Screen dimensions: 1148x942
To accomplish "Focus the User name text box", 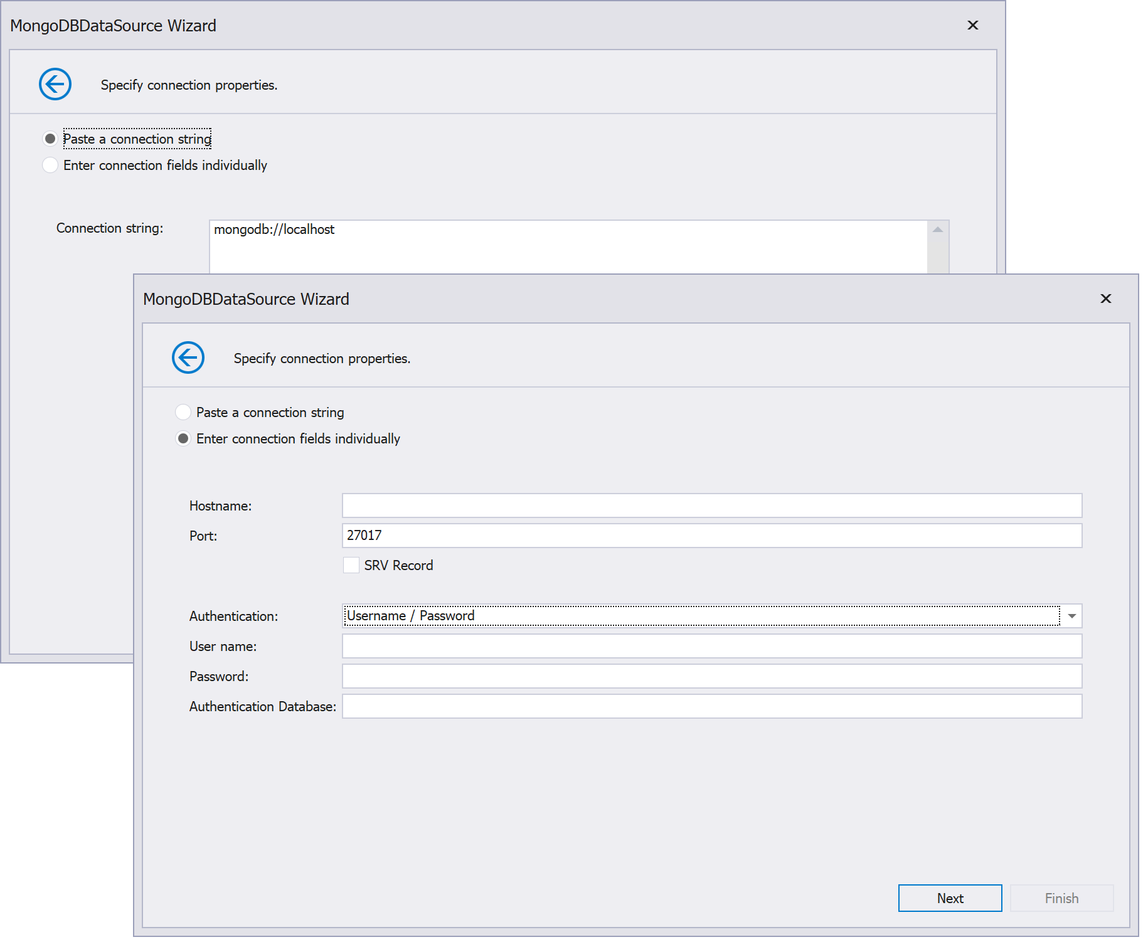I will (711, 646).
